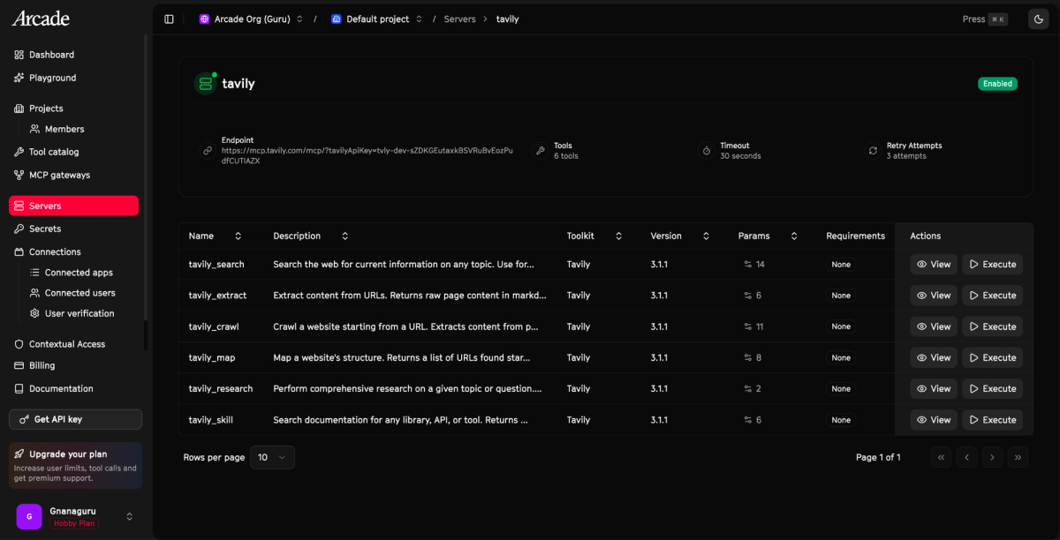Screen dimensions: 1060x540
Task: Go to previous page of results
Action: (967, 457)
